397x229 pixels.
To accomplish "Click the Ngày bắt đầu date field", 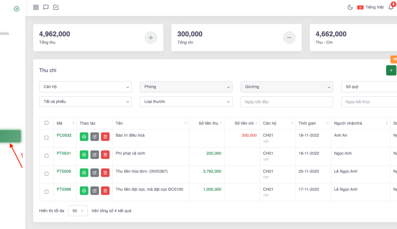I will tap(287, 102).
